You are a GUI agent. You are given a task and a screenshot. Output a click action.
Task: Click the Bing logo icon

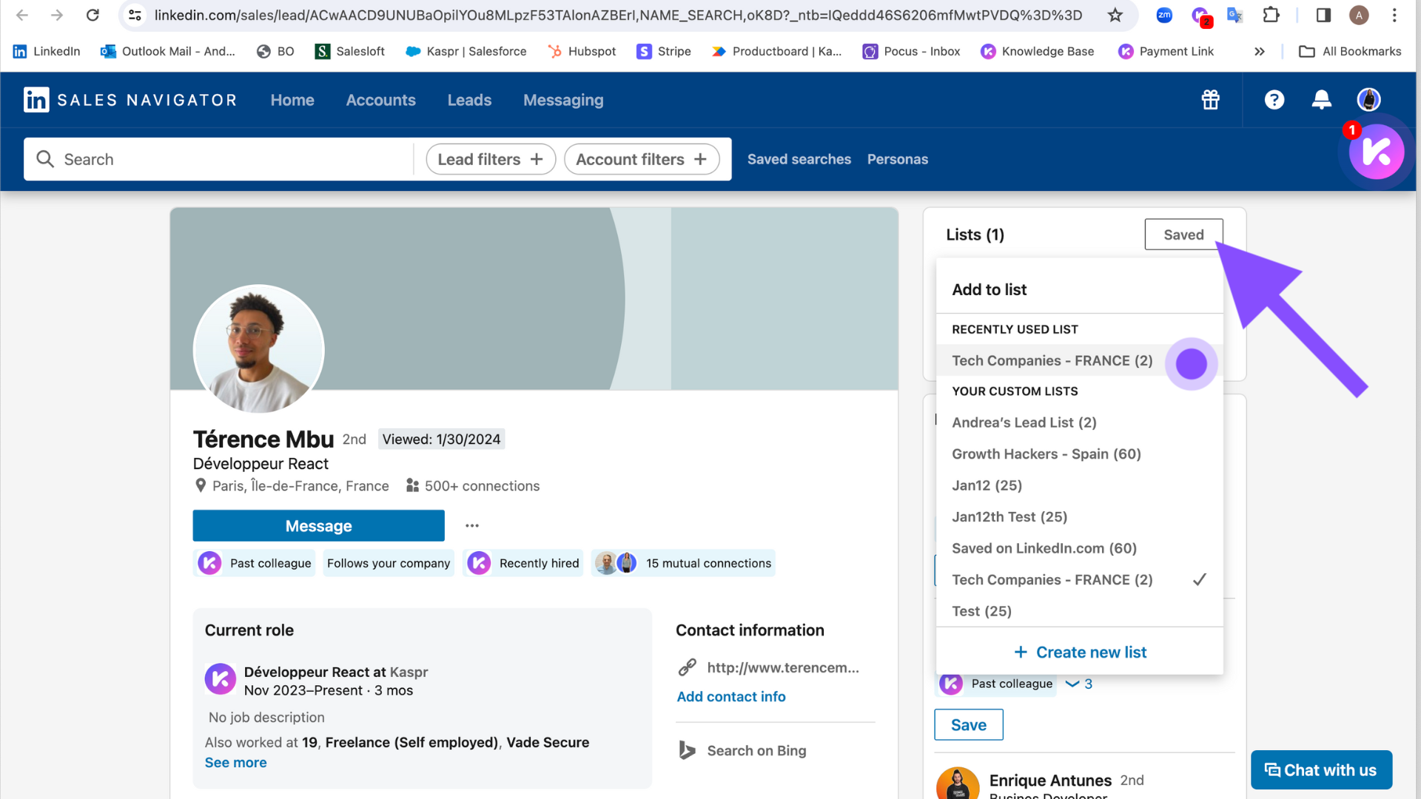tap(688, 750)
